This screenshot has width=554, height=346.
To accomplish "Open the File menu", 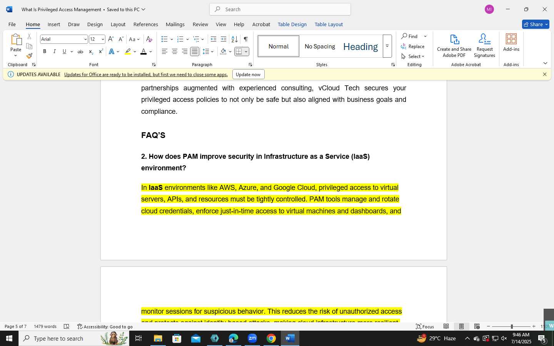I will pyautogui.click(x=12, y=24).
